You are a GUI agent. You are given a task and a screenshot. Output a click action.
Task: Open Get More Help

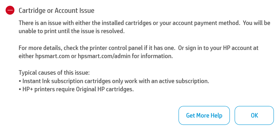coord(204,115)
